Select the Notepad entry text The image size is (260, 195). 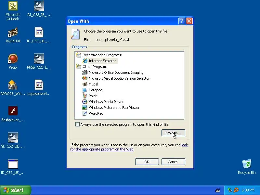pos(96,90)
